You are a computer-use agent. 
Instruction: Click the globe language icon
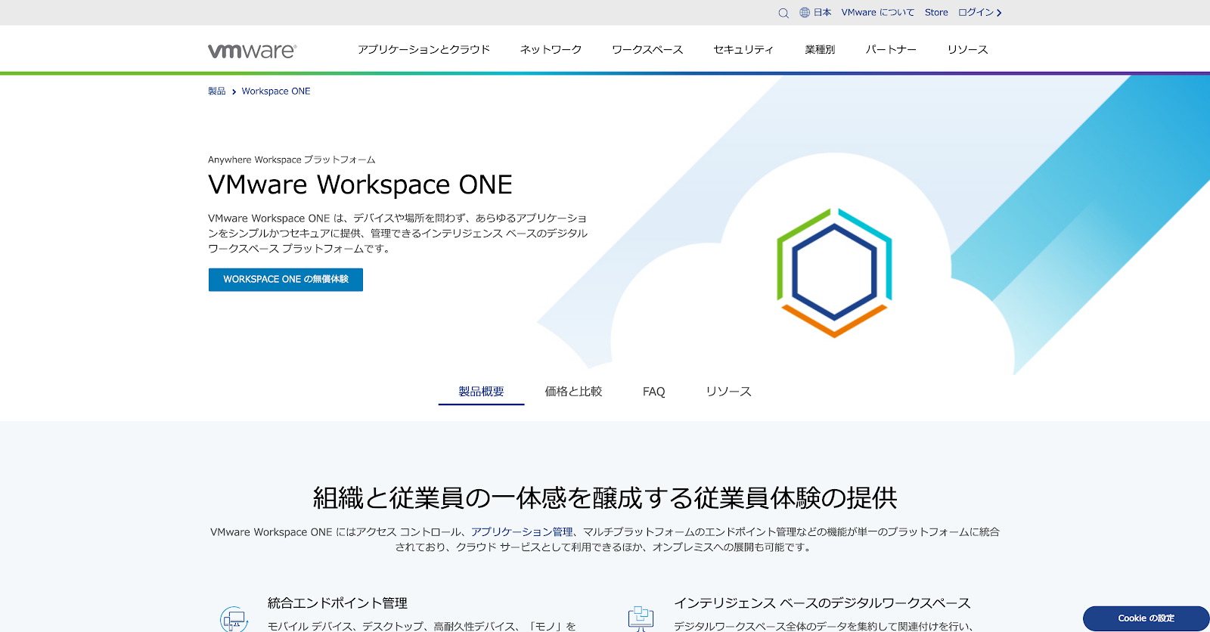[805, 13]
